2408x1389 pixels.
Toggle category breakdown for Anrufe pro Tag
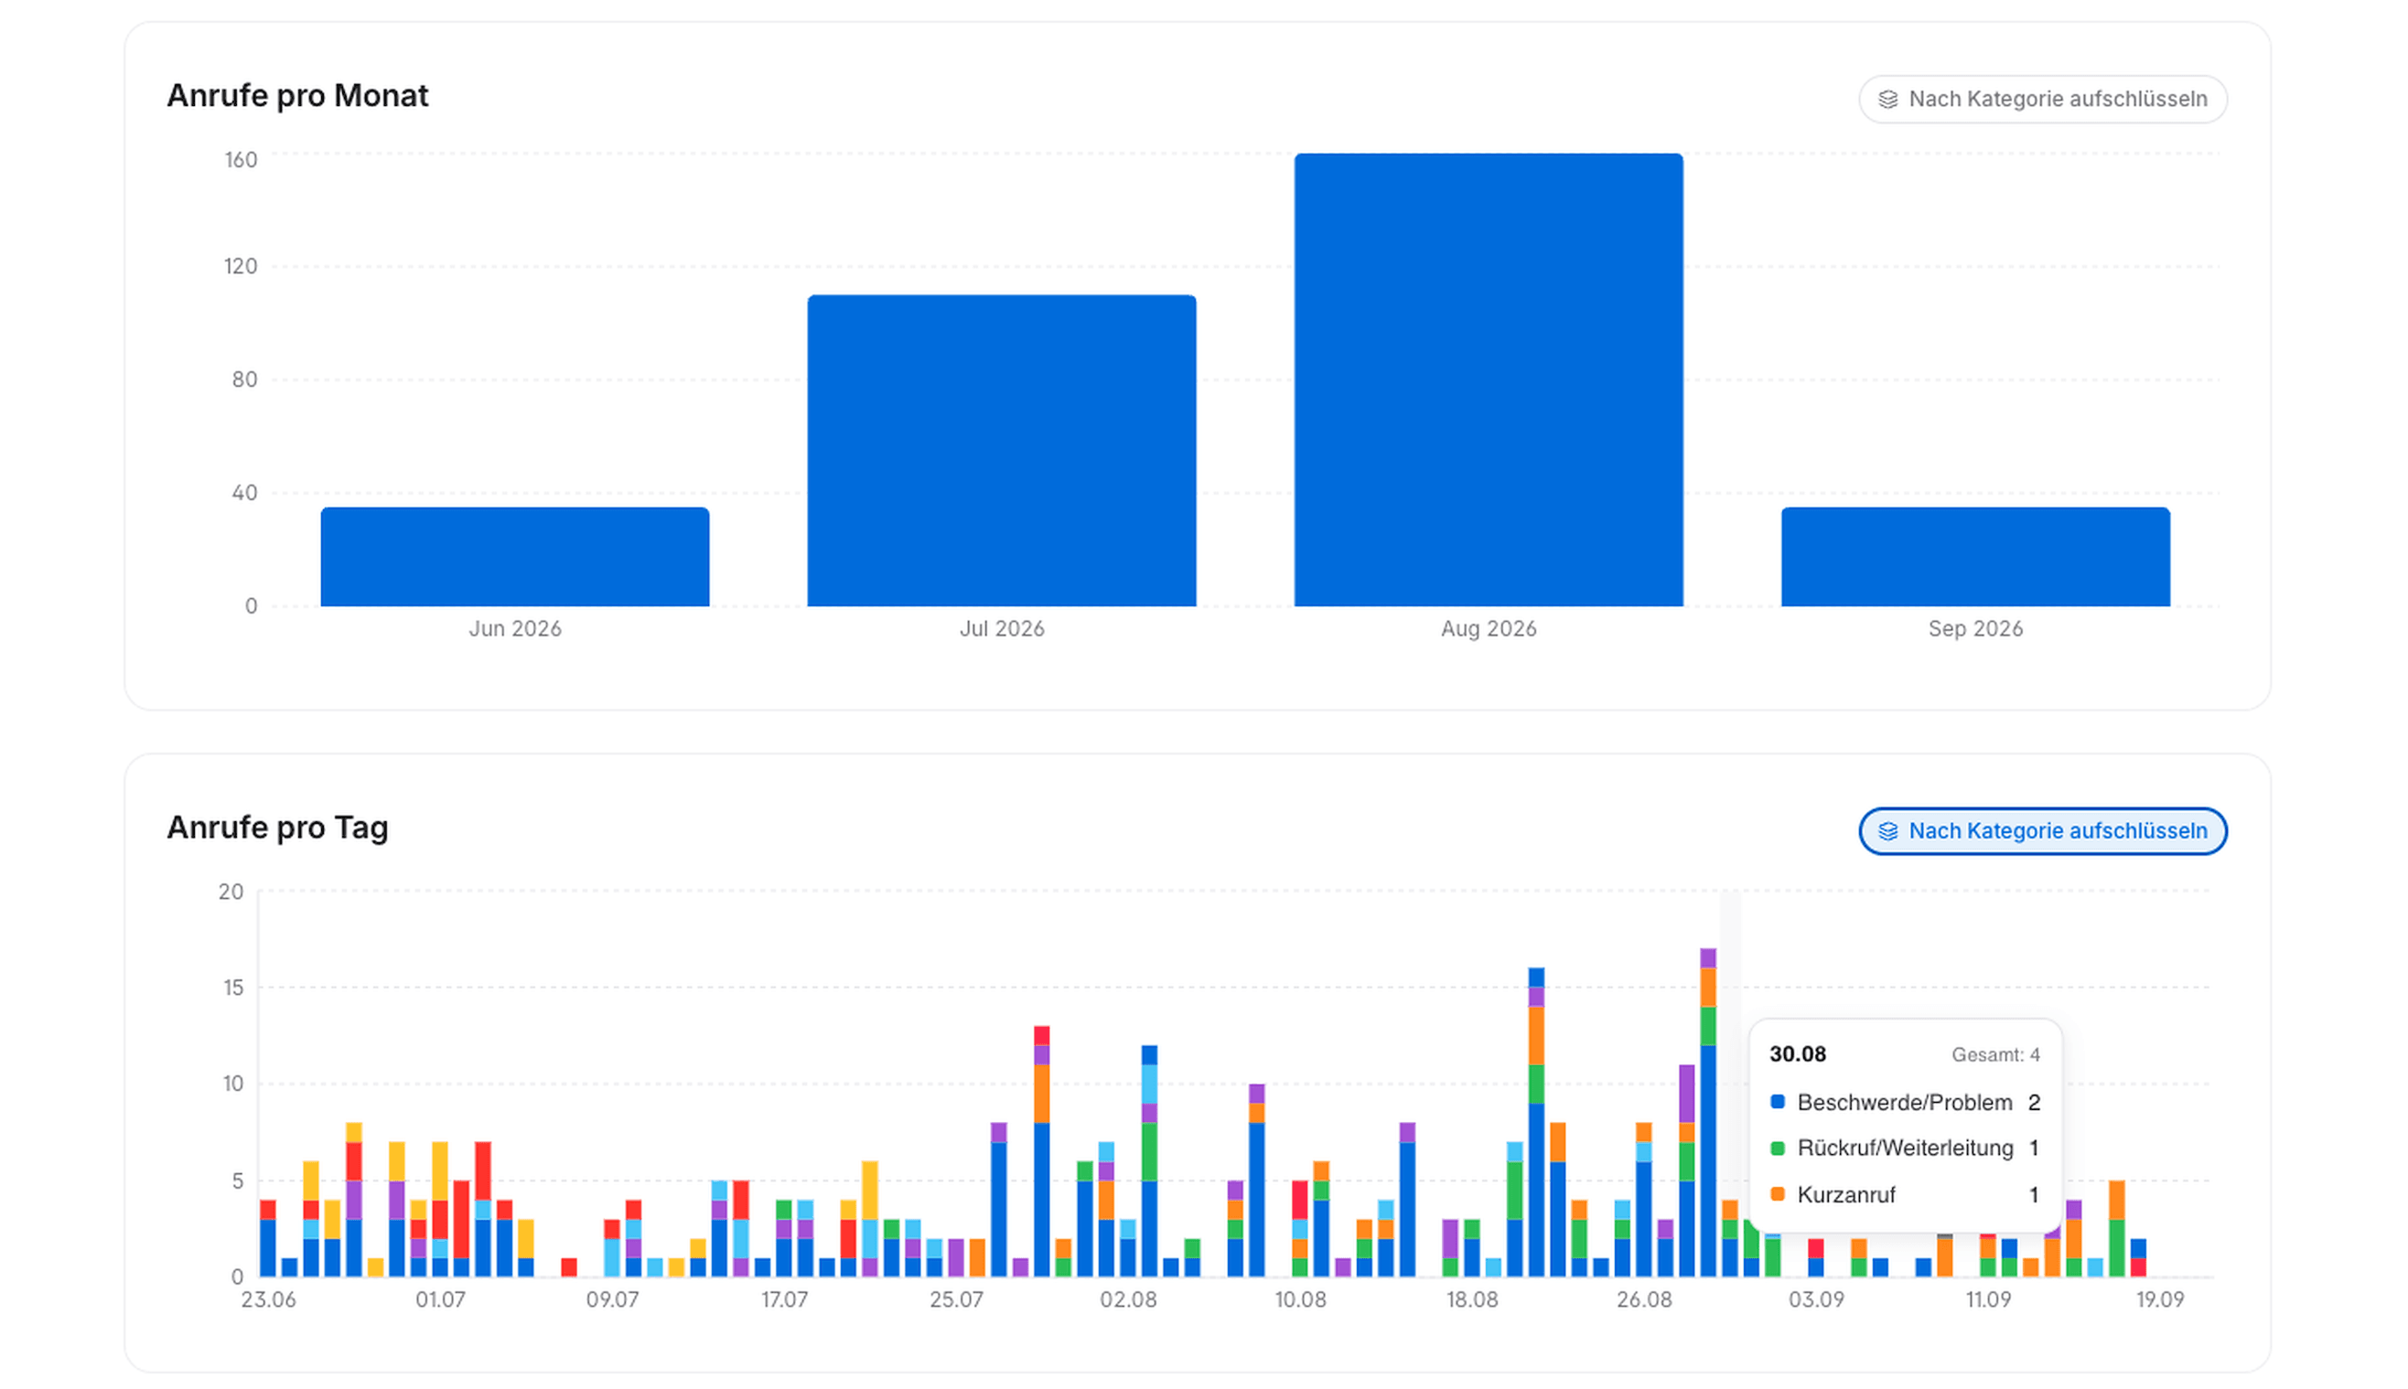click(x=2041, y=831)
